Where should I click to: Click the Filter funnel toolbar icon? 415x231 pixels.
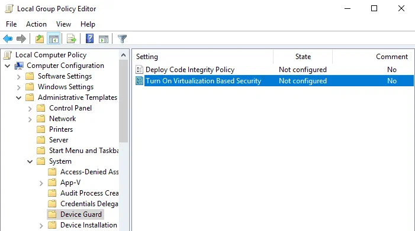point(122,39)
